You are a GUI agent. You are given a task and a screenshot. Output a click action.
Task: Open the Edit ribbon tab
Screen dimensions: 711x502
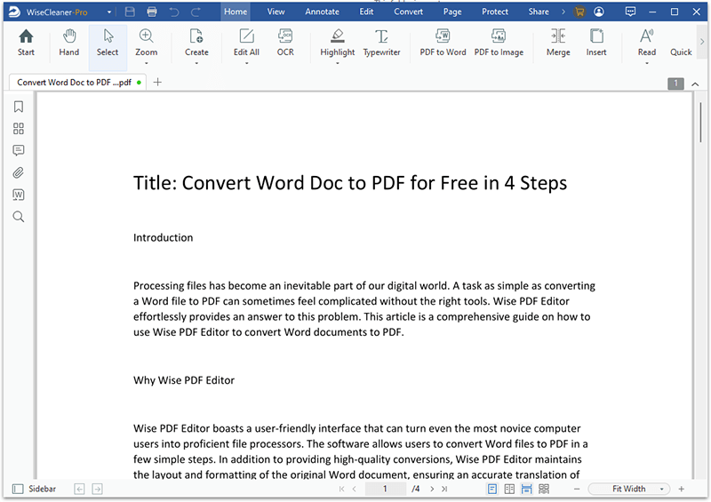(366, 12)
